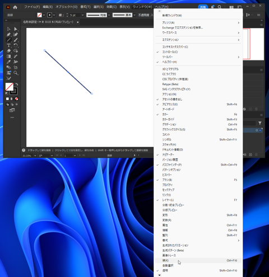Screen dimensions: 269x277
Task: Uncheck コントロール(C) in the Window menu
Action: tap(198, 52)
